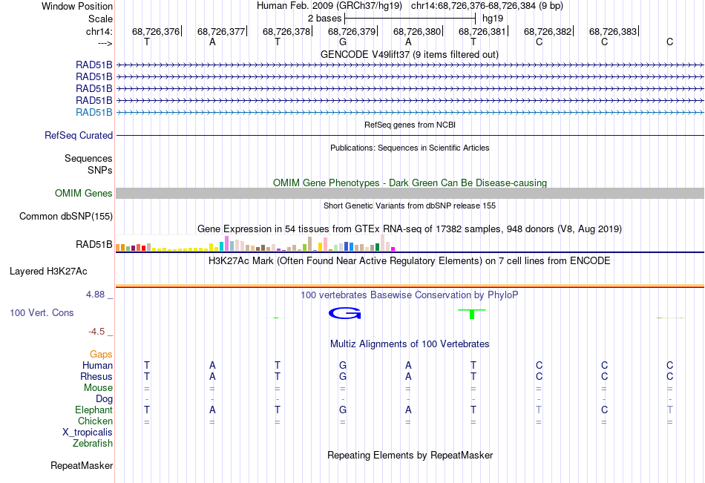Screen dimensions: 705x483
Task: Click the Sequences label of Publications track
Action: (x=88, y=158)
